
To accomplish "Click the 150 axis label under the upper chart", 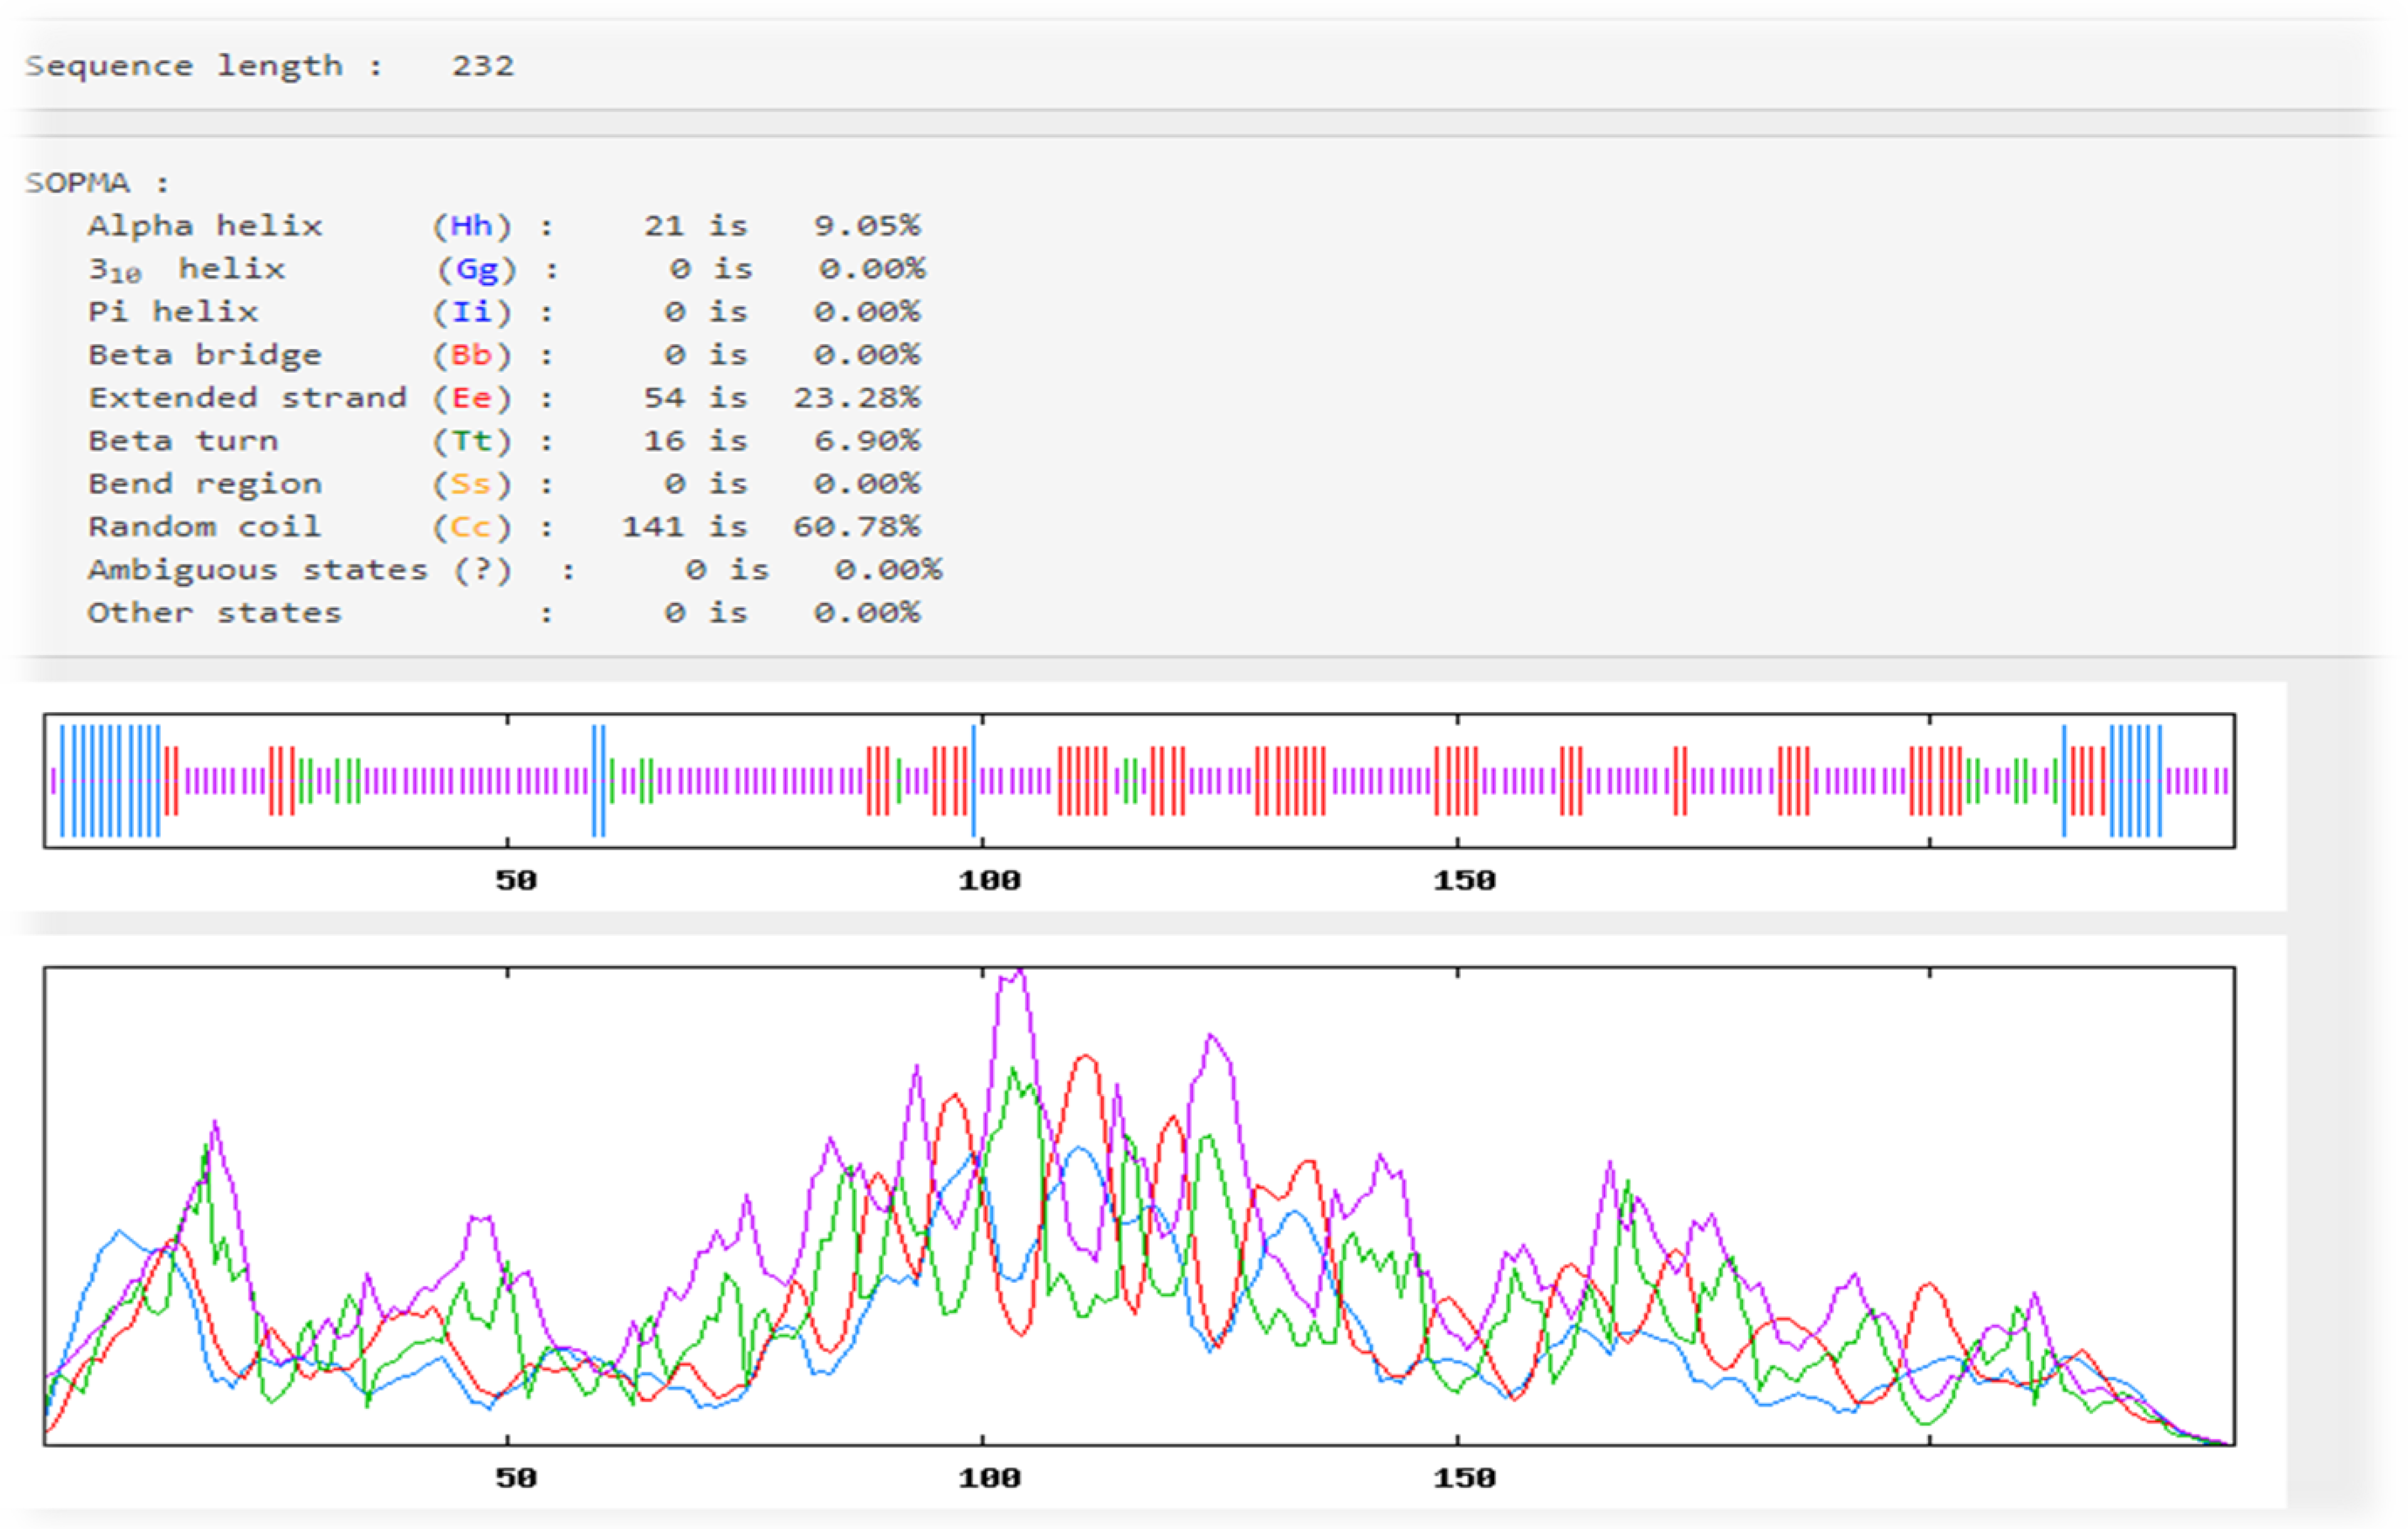I will pos(1464,881).
